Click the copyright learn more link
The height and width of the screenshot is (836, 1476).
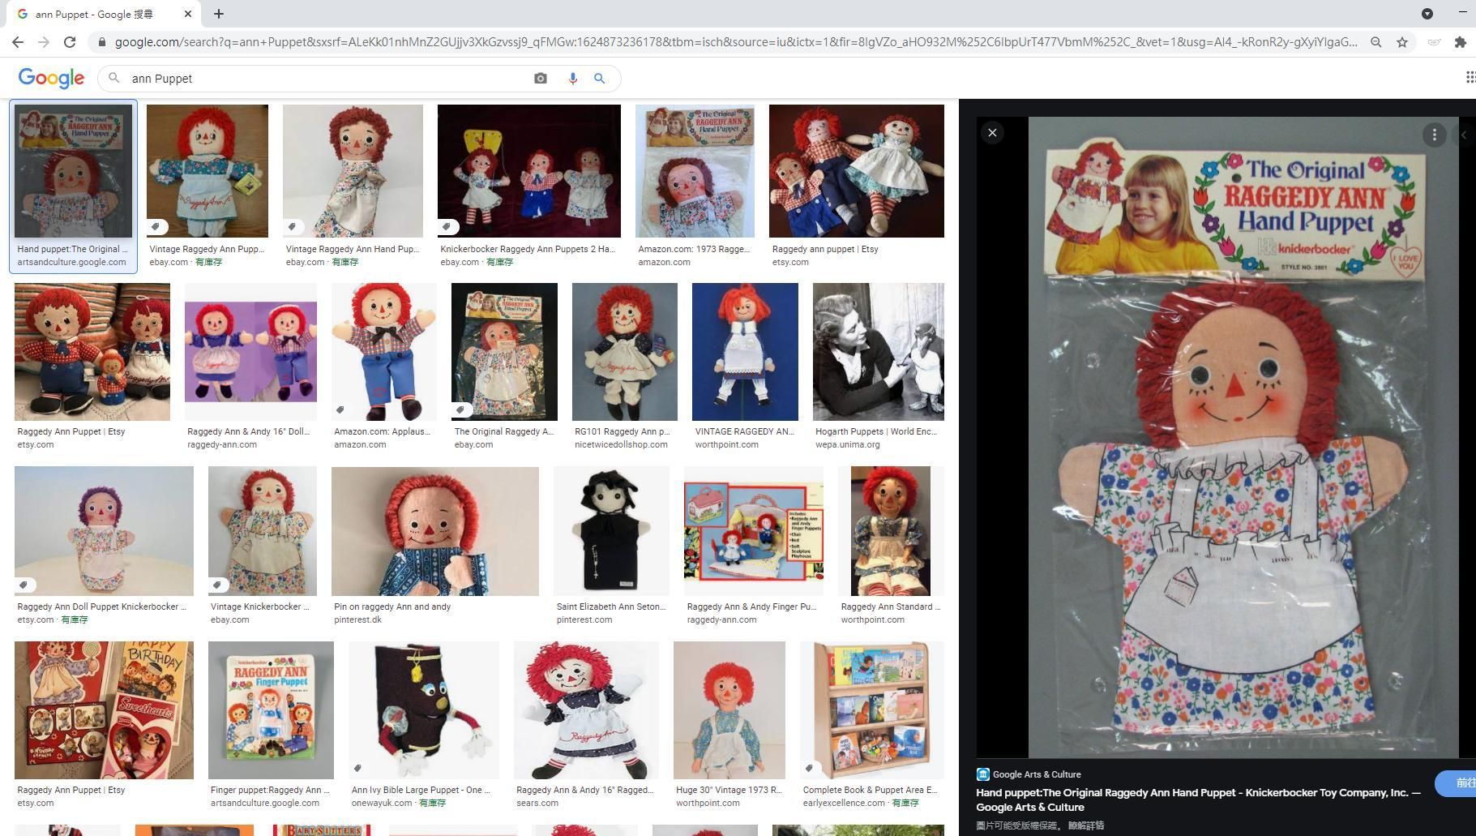(1086, 825)
